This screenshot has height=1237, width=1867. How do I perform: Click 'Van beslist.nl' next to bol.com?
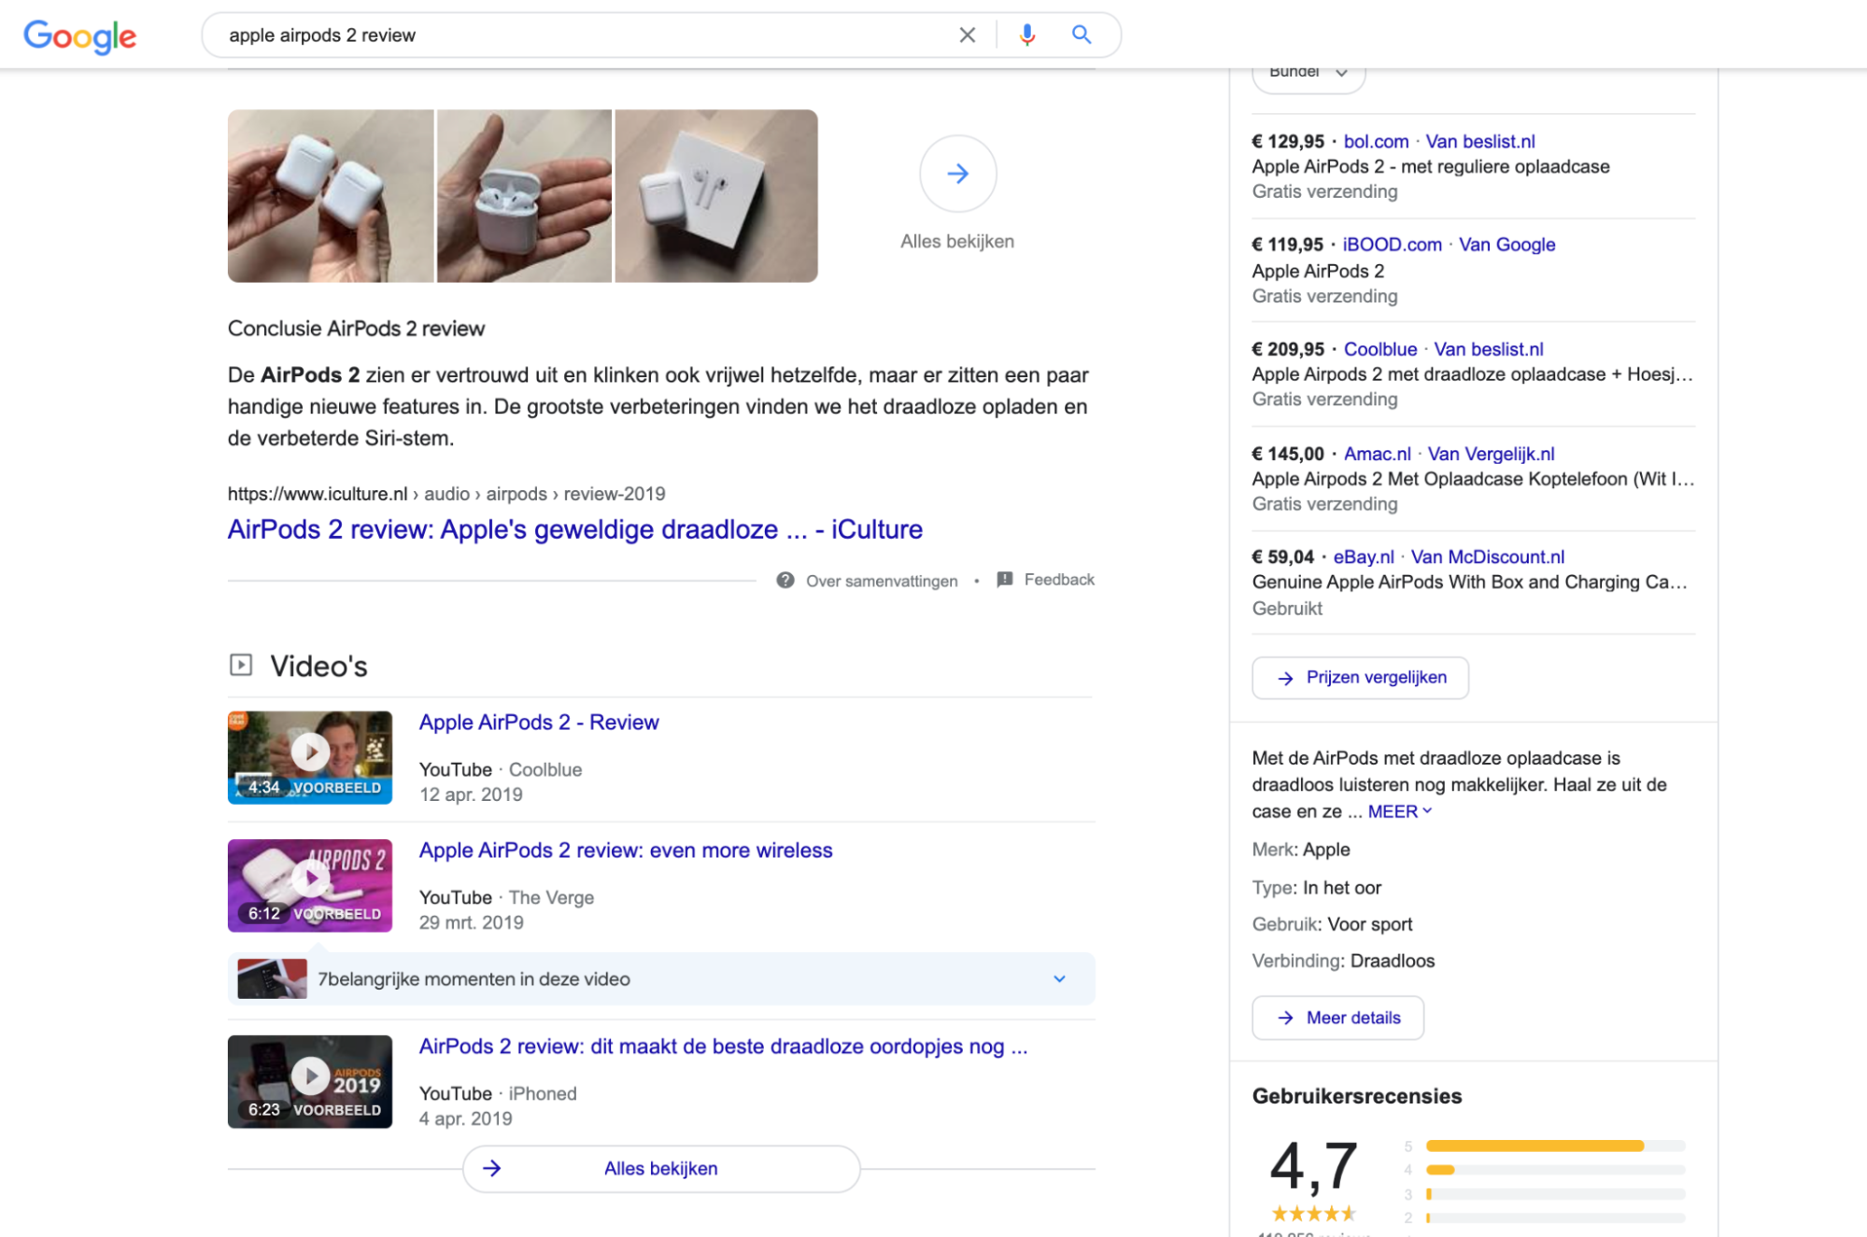coord(1480,142)
